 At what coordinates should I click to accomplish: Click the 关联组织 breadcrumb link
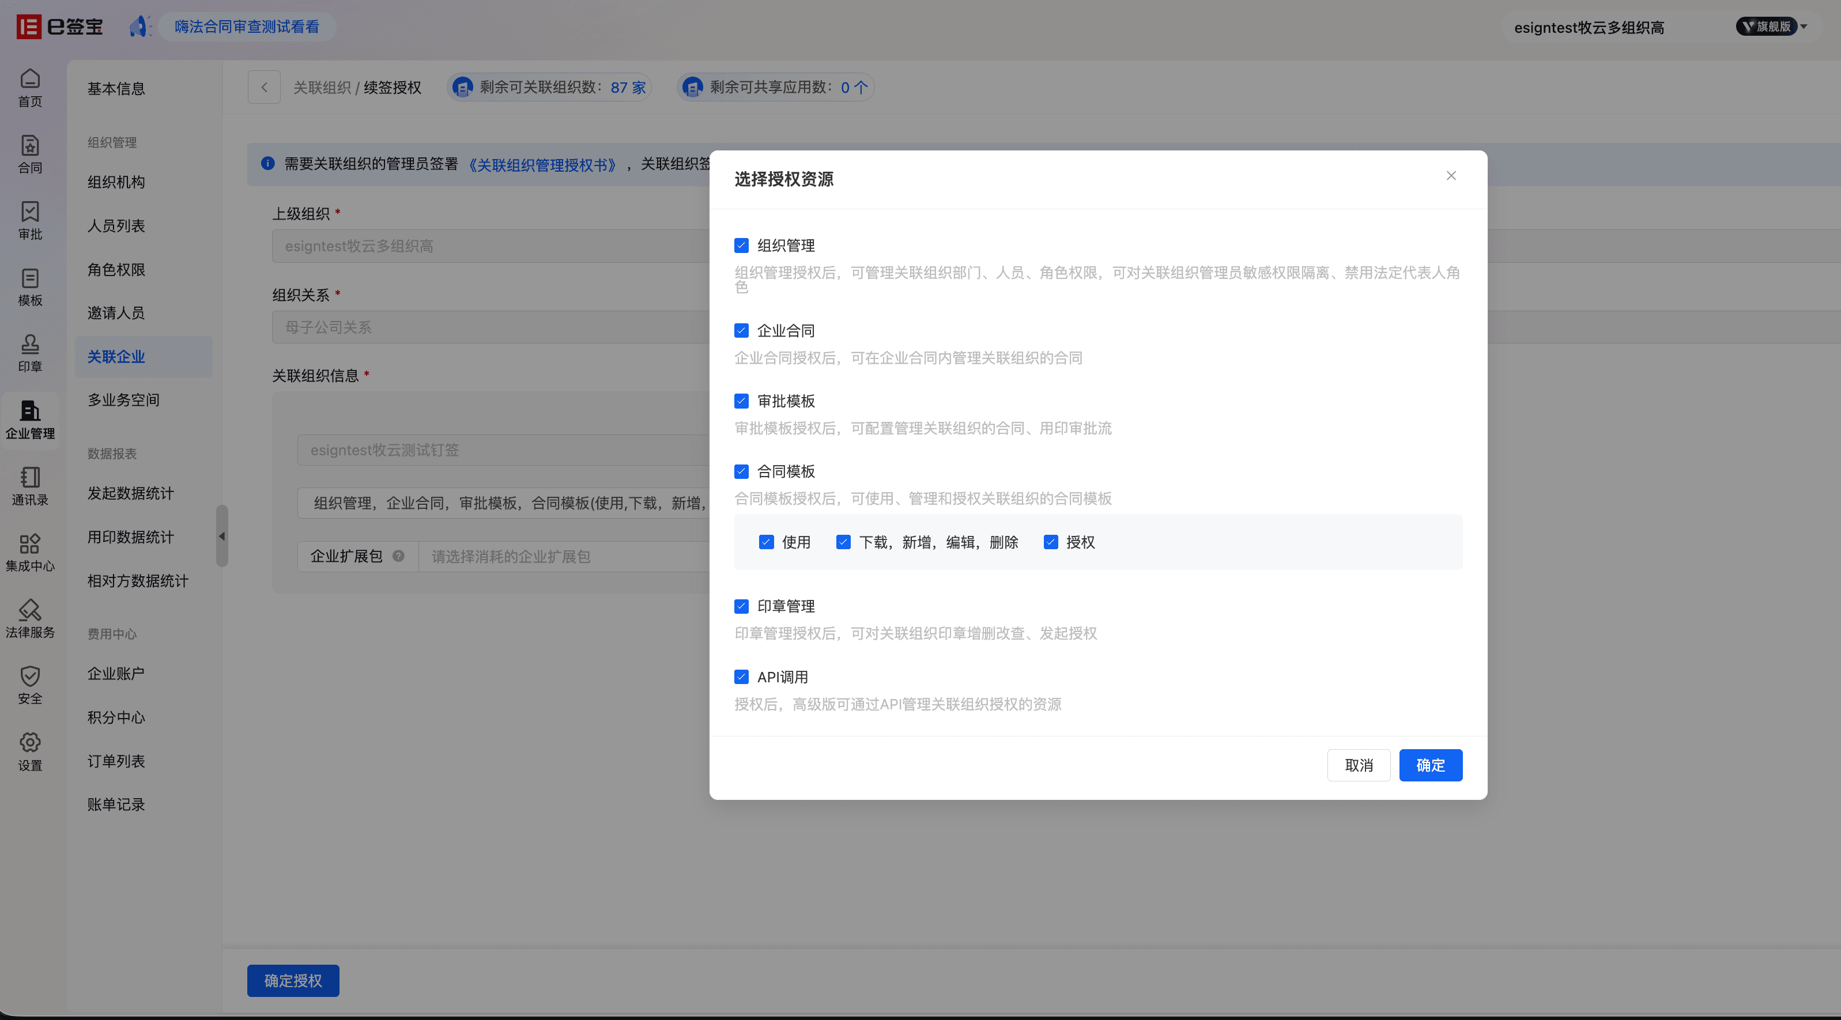(322, 87)
